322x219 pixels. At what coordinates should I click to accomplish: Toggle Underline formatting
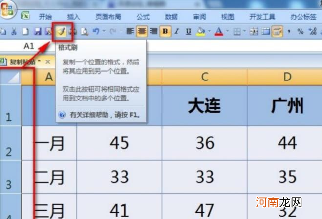pos(189,31)
